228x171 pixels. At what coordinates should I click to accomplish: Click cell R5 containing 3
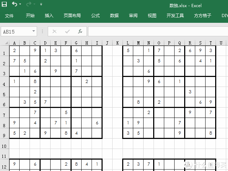pos(190,92)
